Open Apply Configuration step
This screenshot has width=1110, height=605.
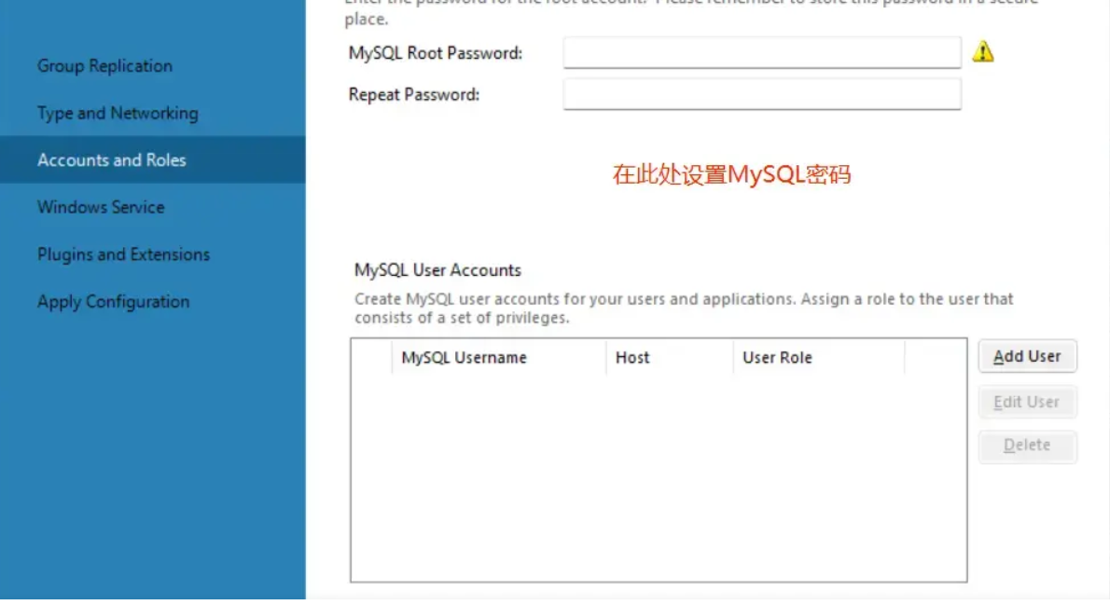point(113,301)
